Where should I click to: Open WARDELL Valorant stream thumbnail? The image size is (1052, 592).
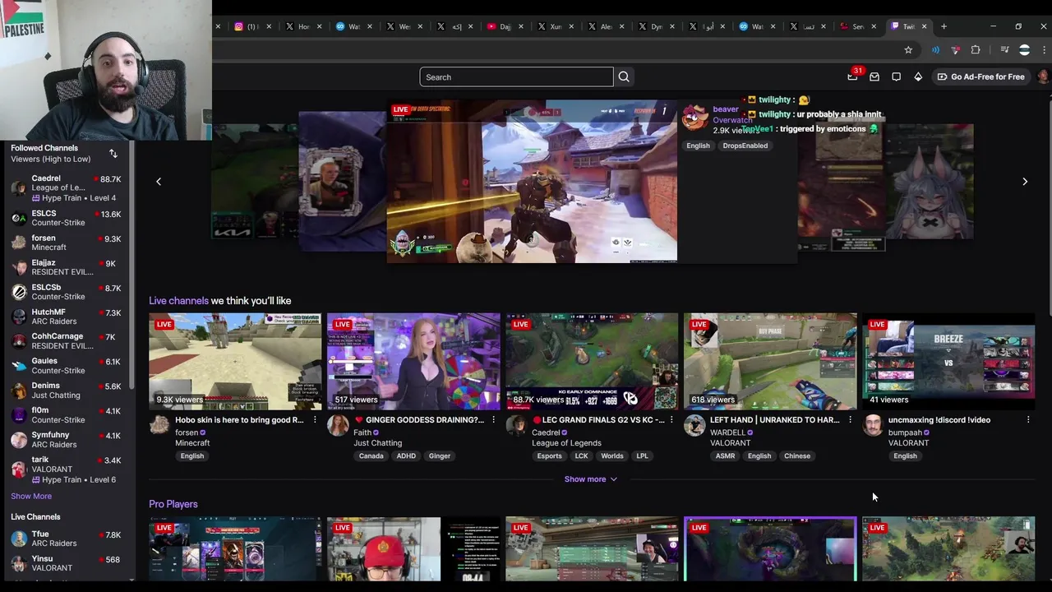click(x=770, y=361)
